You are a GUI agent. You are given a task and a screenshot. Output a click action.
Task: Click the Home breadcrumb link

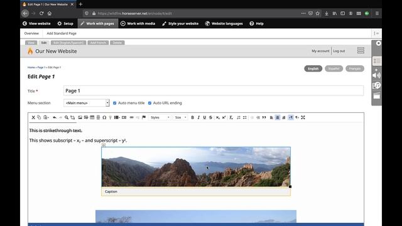click(31, 67)
